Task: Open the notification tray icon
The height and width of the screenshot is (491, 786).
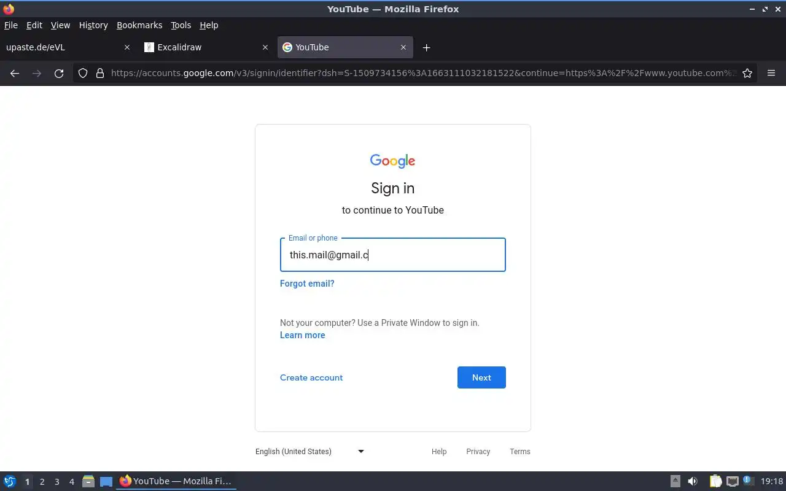Action: pos(748,481)
